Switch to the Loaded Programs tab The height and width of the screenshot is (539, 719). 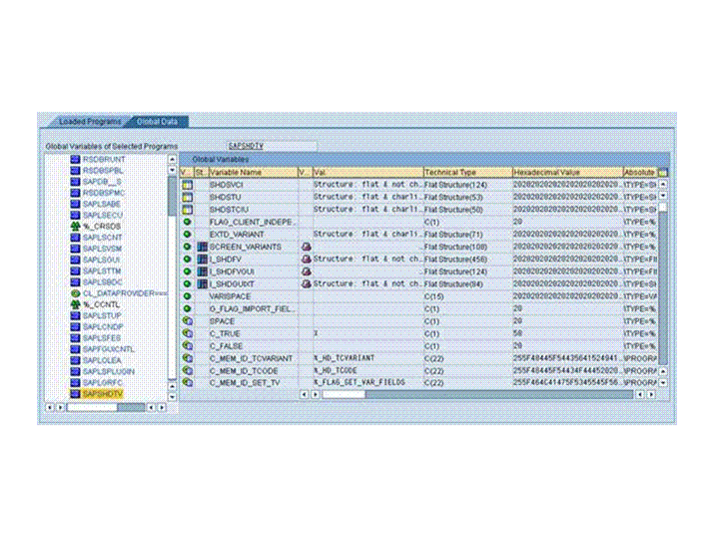pos(90,122)
